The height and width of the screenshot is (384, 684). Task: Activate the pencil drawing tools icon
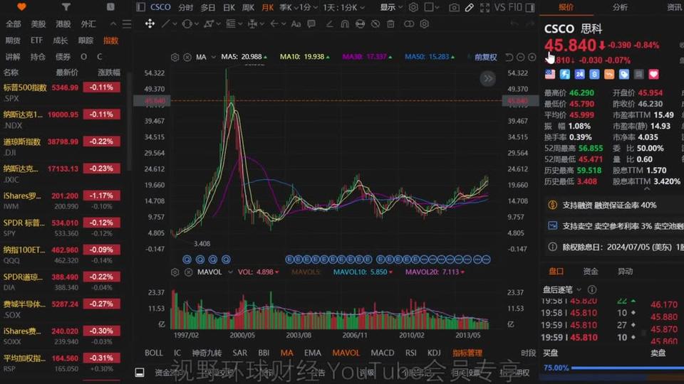[x=470, y=7]
